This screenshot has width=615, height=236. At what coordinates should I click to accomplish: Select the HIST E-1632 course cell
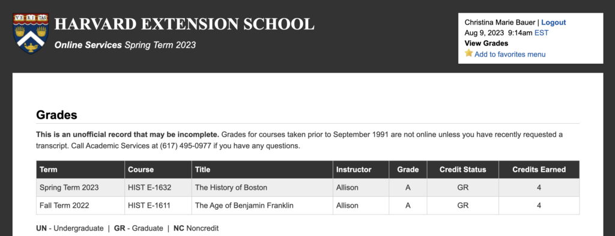tap(158, 188)
